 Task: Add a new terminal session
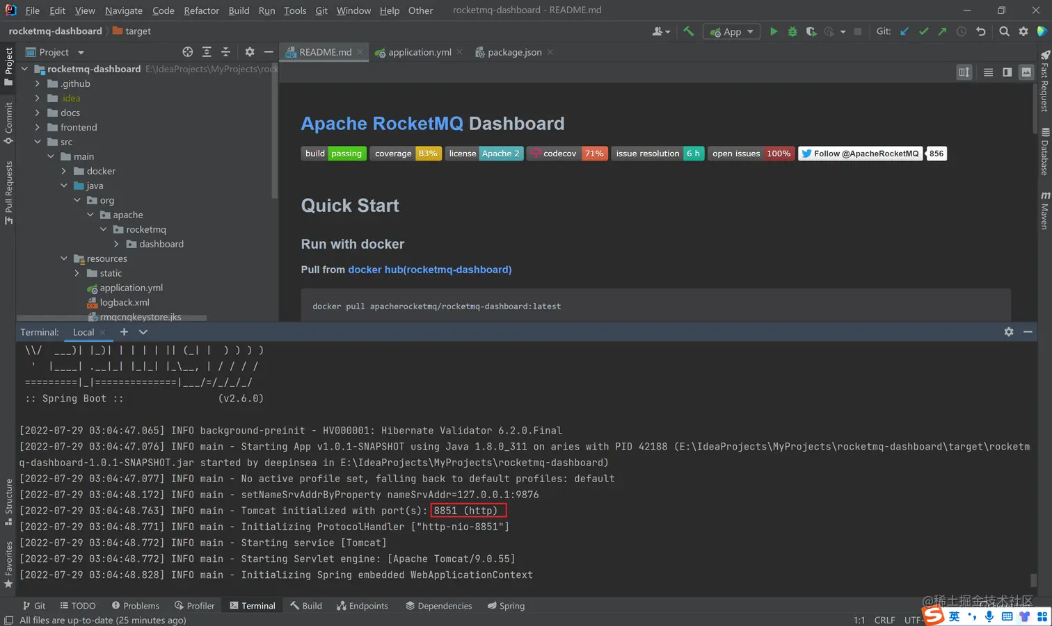coord(124,332)
